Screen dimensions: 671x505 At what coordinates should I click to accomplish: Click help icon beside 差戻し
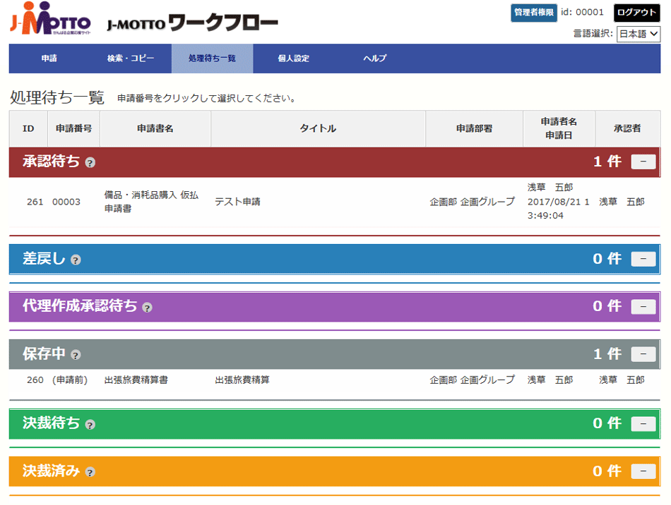click(76, 260)
